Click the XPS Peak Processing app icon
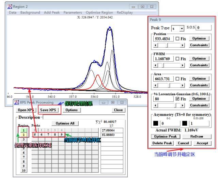Screen dimensions: 218x178 [16, 102]
